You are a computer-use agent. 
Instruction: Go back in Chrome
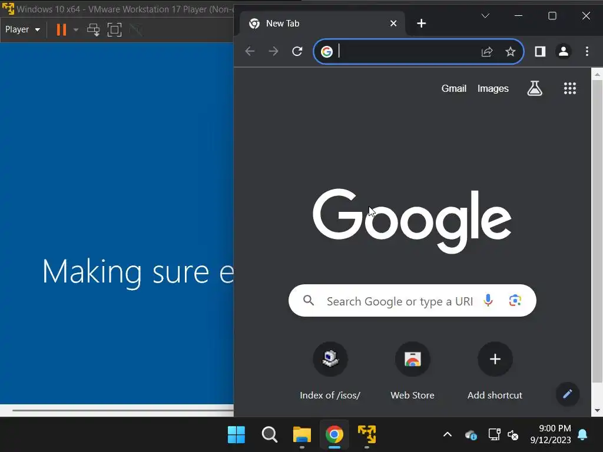point(250,51)
